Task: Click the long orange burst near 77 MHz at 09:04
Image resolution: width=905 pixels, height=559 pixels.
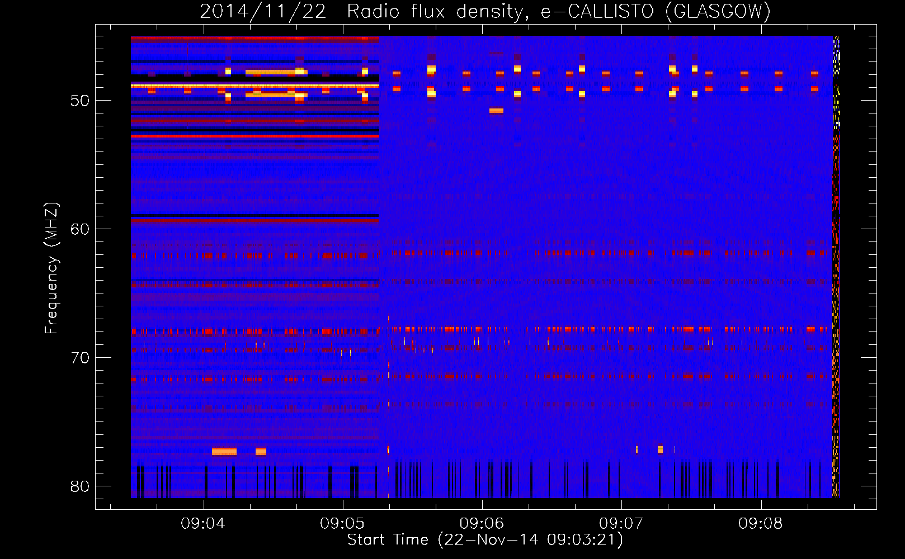Action: coord(224,451)
